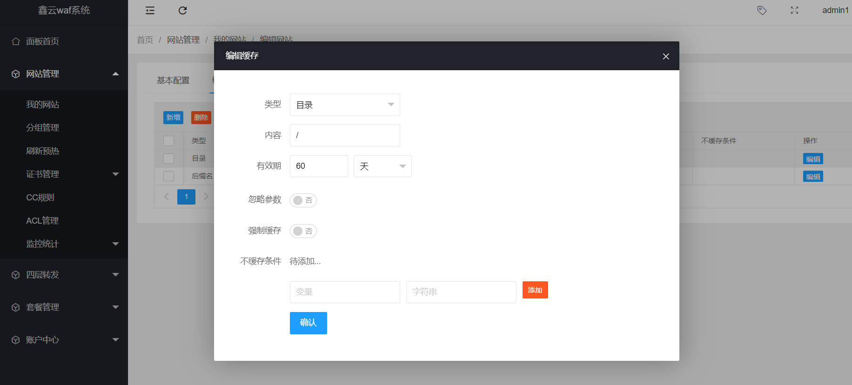Viewport: 852px width, 385px height.
Task: Click the 面板首页 home icon
Action: (16, 41)
